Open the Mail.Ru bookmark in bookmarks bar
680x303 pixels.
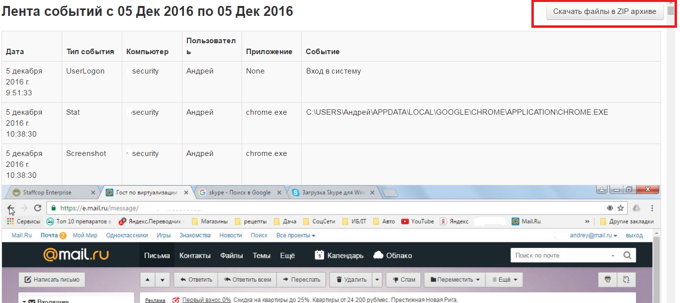(x=526, y=222)
